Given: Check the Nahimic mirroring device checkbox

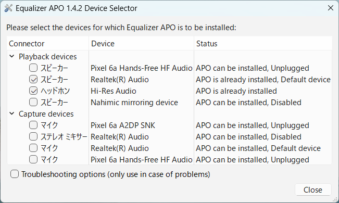Looking at the screenshot, I should point(33,102).
